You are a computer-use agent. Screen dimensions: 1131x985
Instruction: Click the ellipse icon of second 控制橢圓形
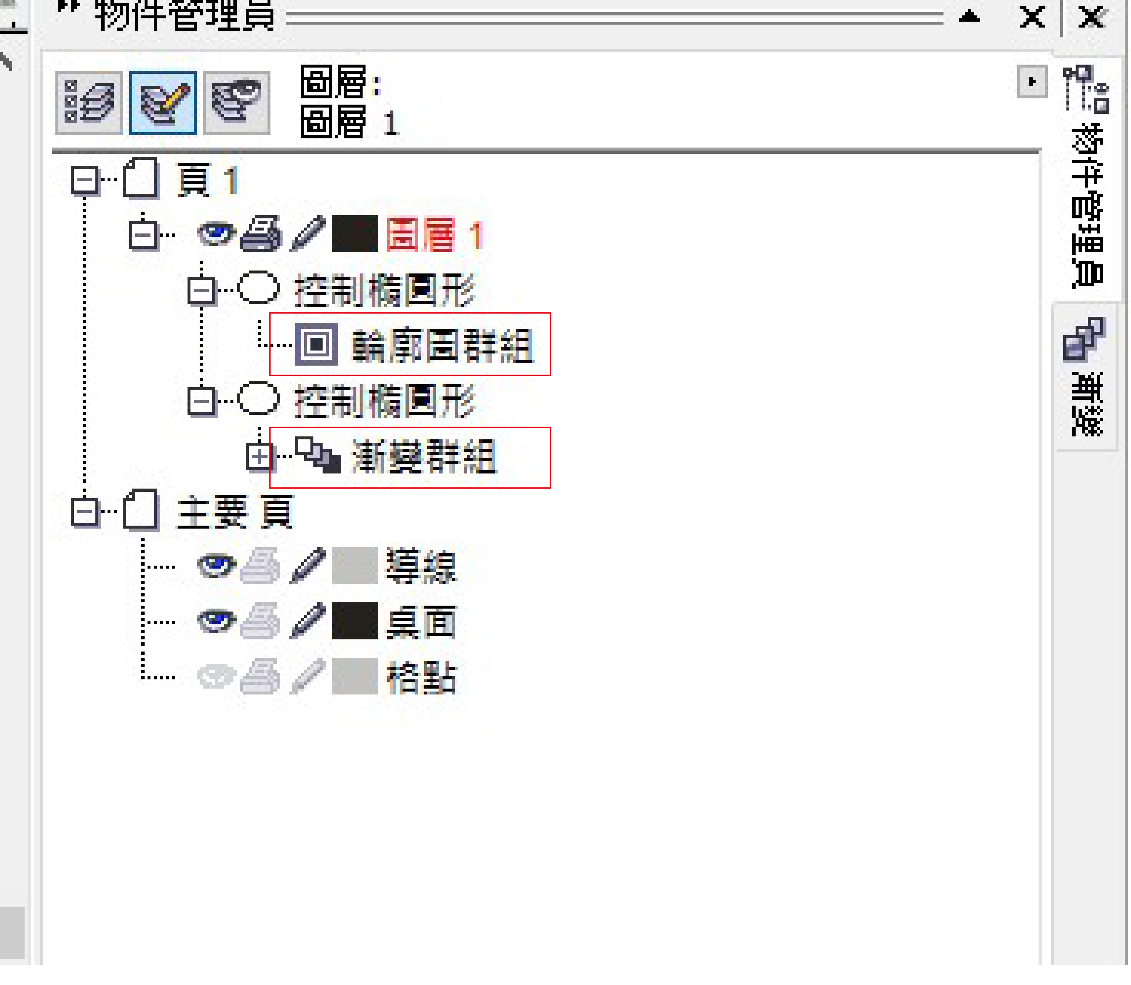[259, 399]
